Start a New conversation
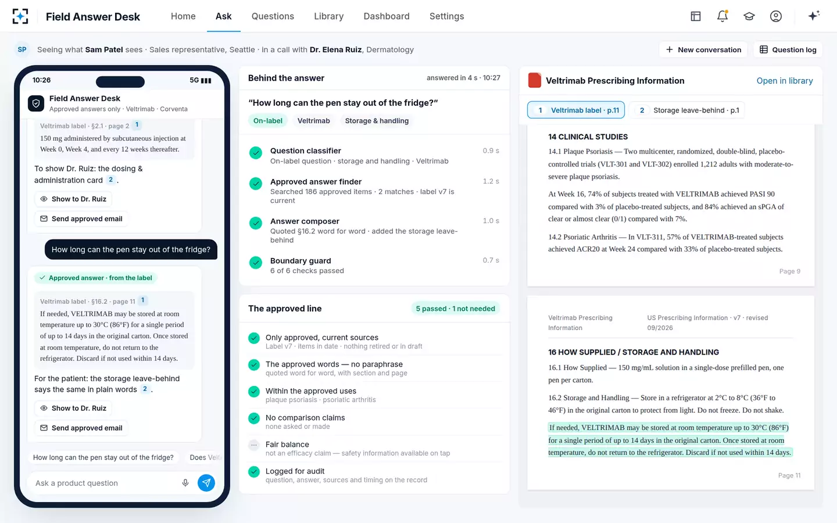This screenshot has width=837, height=523. (x=704, y=49)
